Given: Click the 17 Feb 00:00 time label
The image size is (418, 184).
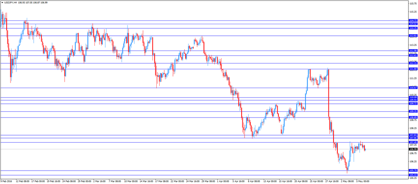Looking at the screenshot, I should click(x=38, y=181).
